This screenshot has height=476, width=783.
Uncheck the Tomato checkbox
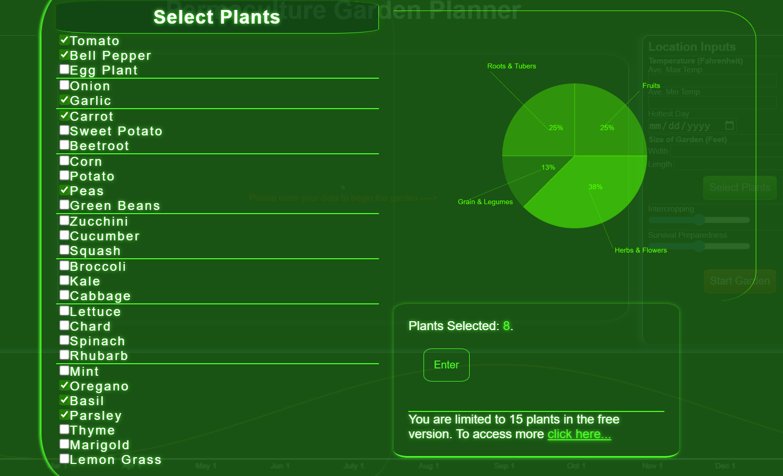pyautogui.click(x=65, y=40)
